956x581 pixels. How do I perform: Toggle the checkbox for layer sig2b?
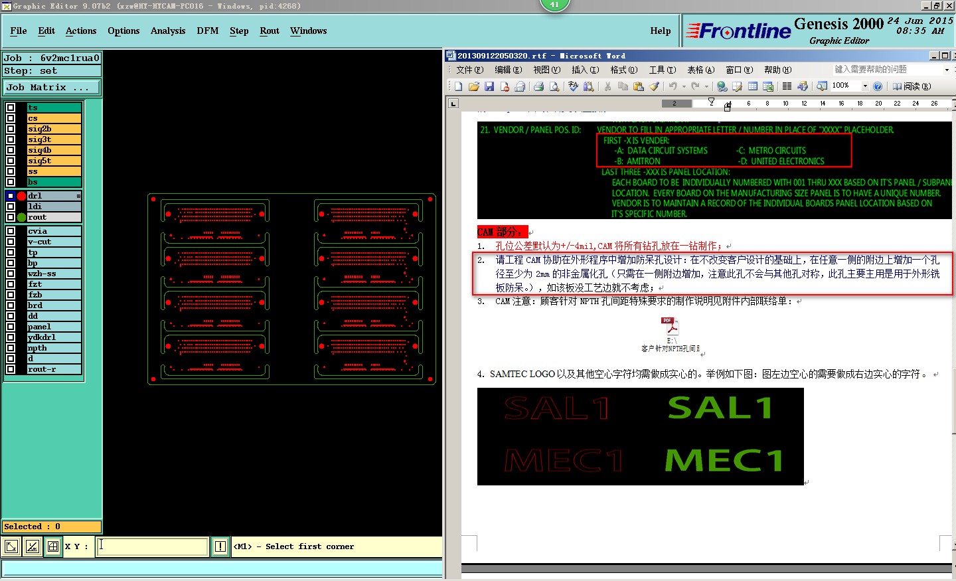(11, 129)
